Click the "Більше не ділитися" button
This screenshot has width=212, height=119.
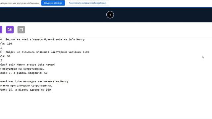pos(53,3)
